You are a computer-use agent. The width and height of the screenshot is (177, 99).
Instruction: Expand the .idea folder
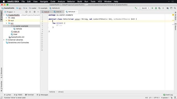(x=6, y=18)
